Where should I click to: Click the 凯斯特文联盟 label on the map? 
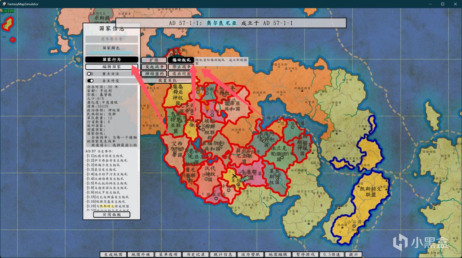[371, 191]
